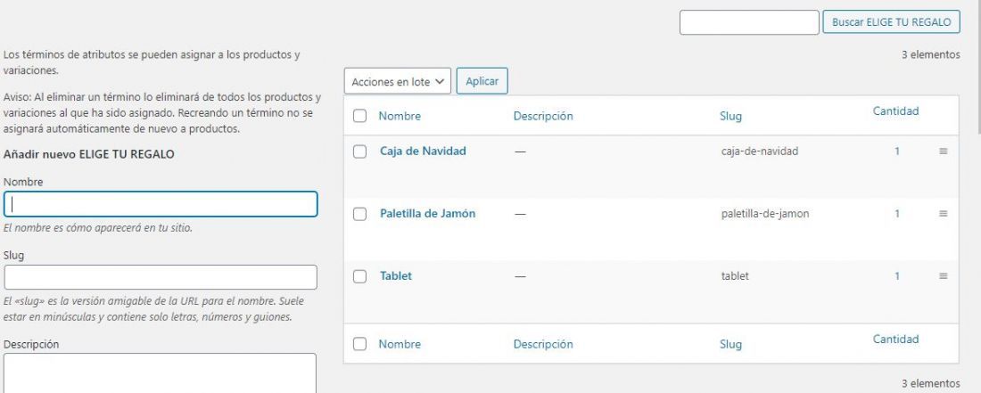Viewport: 981px width, 393px height.
Task: Focus the search terms input field
Action: click(749, 22)
